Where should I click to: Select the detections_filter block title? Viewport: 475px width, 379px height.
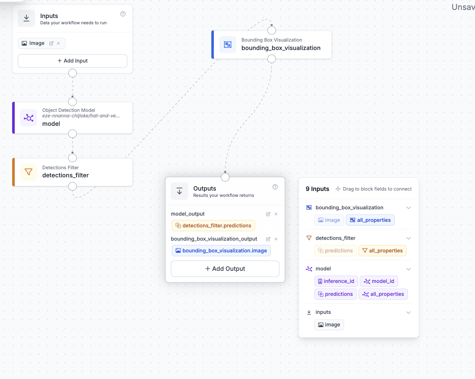65,176
